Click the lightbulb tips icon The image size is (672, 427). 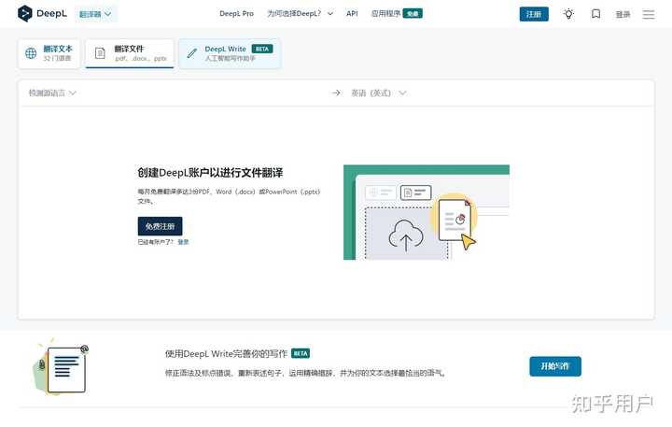click(568, 14)
